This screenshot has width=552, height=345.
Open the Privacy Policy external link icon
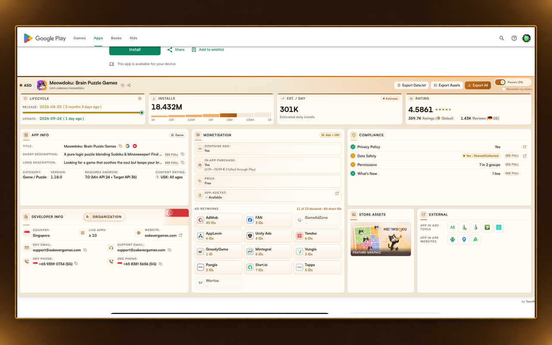coord(525,147)
